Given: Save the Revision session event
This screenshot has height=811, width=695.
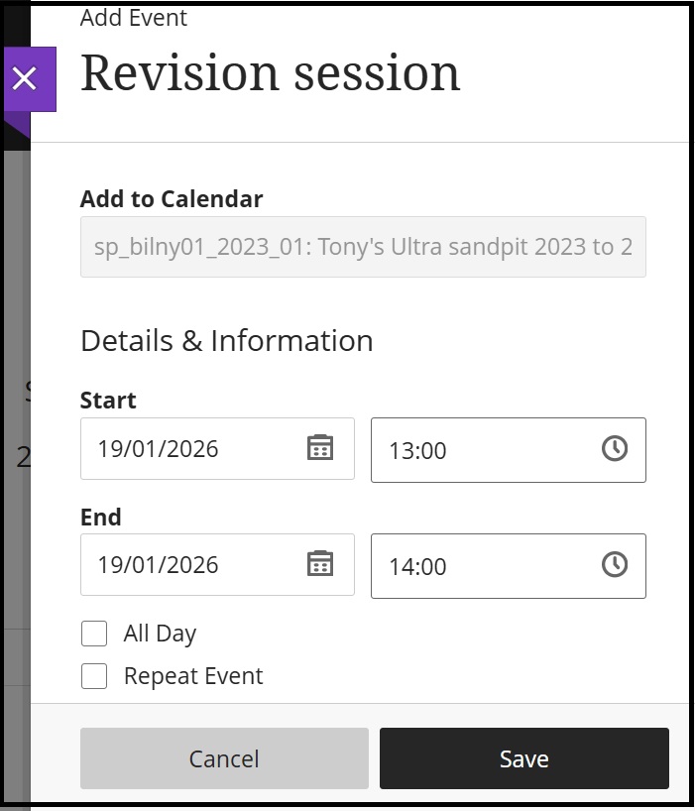Looking at the screenshot, I should [523, 757].
